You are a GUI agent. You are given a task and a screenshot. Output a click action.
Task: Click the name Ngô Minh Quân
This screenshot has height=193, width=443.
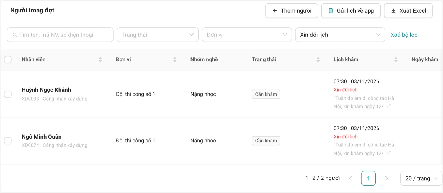click(42, 137)
